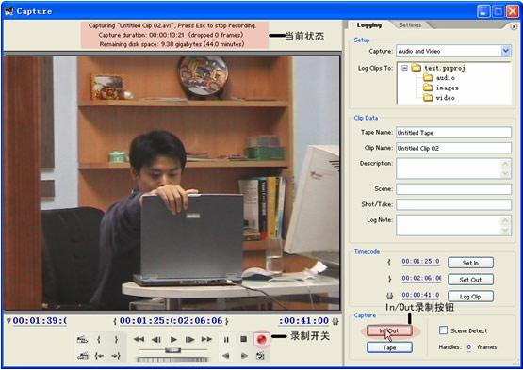Click the Tape Name input field

tap(453, 133)
